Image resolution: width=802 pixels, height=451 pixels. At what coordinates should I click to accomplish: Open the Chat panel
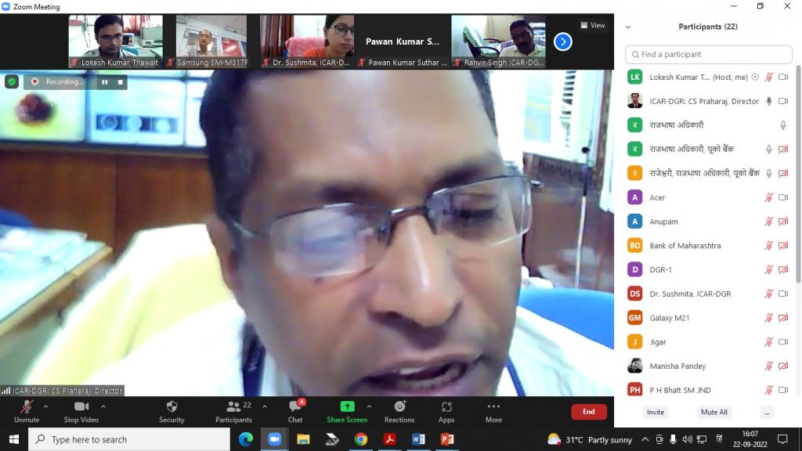295,410
